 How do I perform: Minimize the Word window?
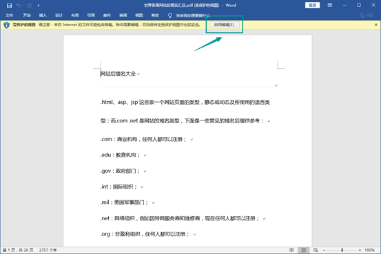344,5
